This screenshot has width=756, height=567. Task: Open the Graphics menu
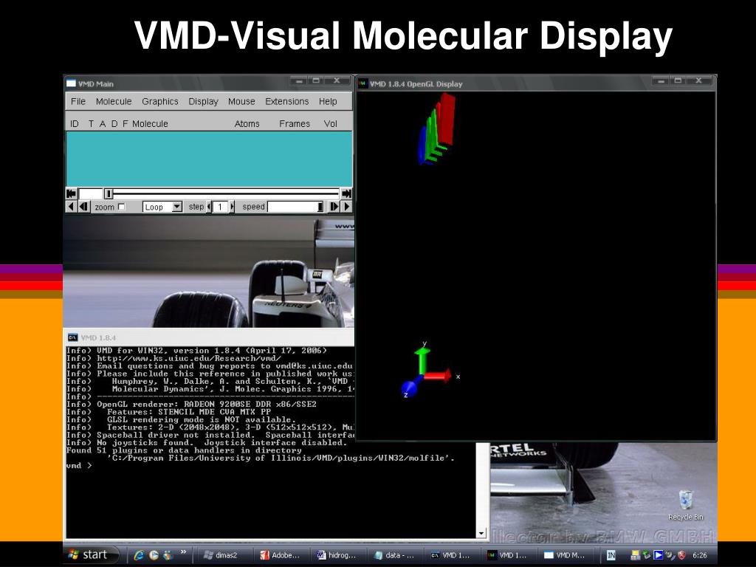pyautogui.click(x=160, y=101)
